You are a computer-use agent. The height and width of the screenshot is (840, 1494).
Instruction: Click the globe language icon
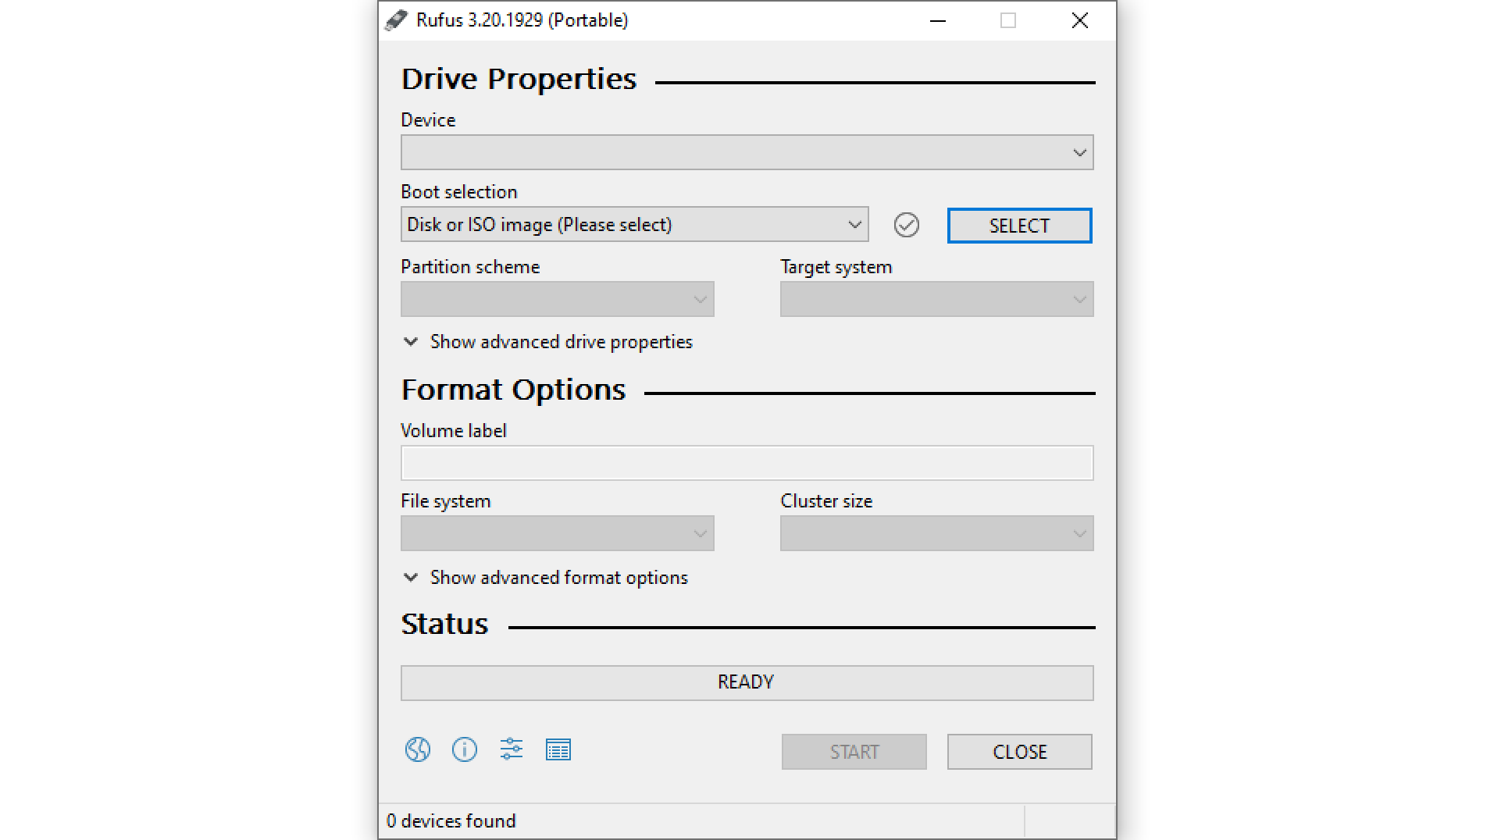[x=418, y=749]
